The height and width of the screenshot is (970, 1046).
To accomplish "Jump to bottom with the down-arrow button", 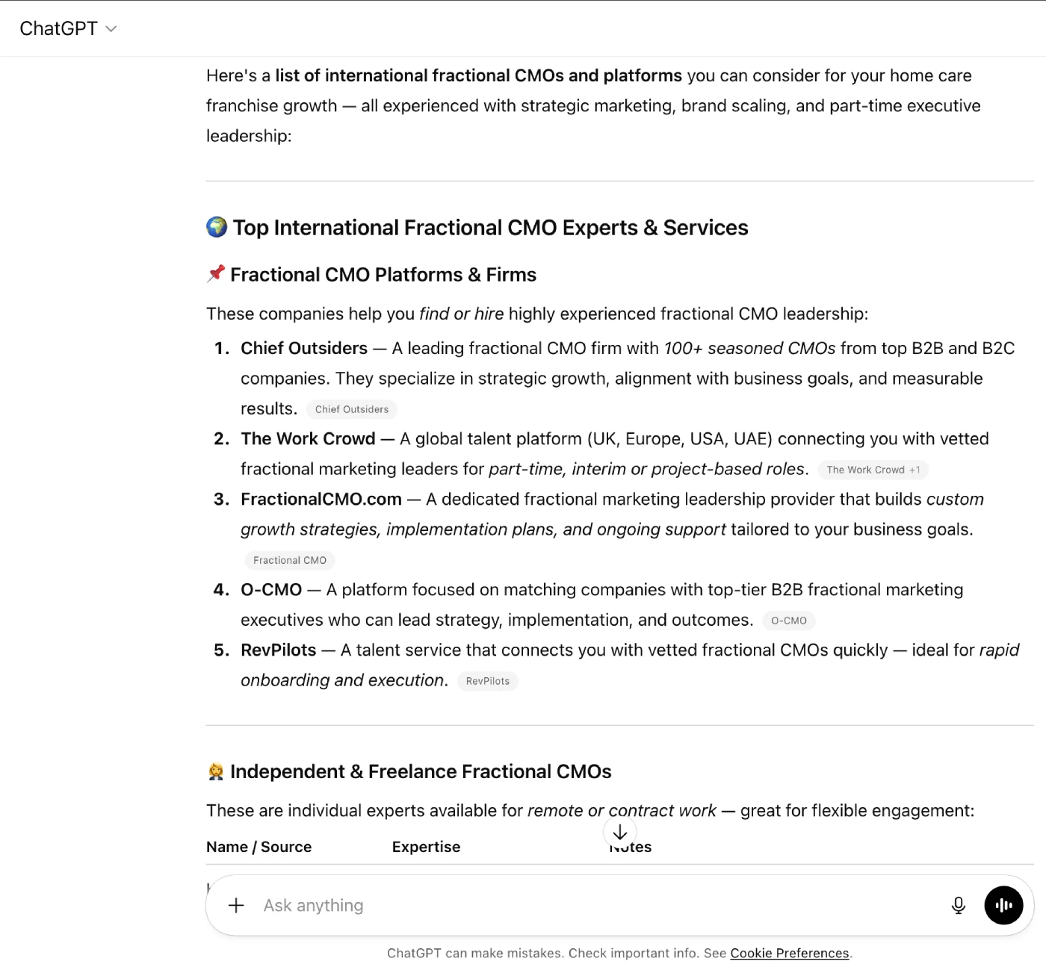I will [x=619, y=832].
